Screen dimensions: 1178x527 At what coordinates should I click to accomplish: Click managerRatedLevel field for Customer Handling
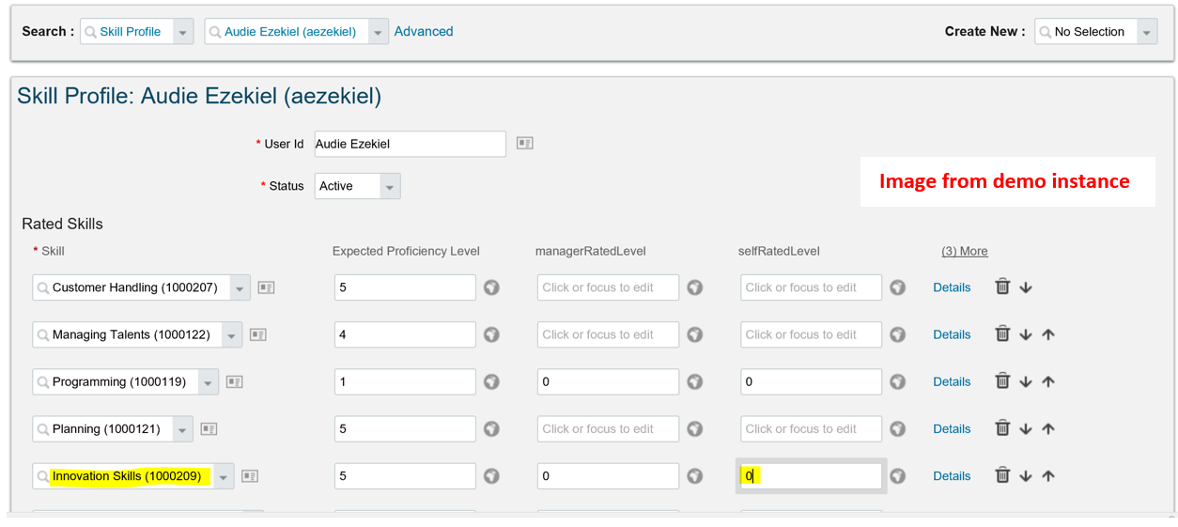(608, 287)
